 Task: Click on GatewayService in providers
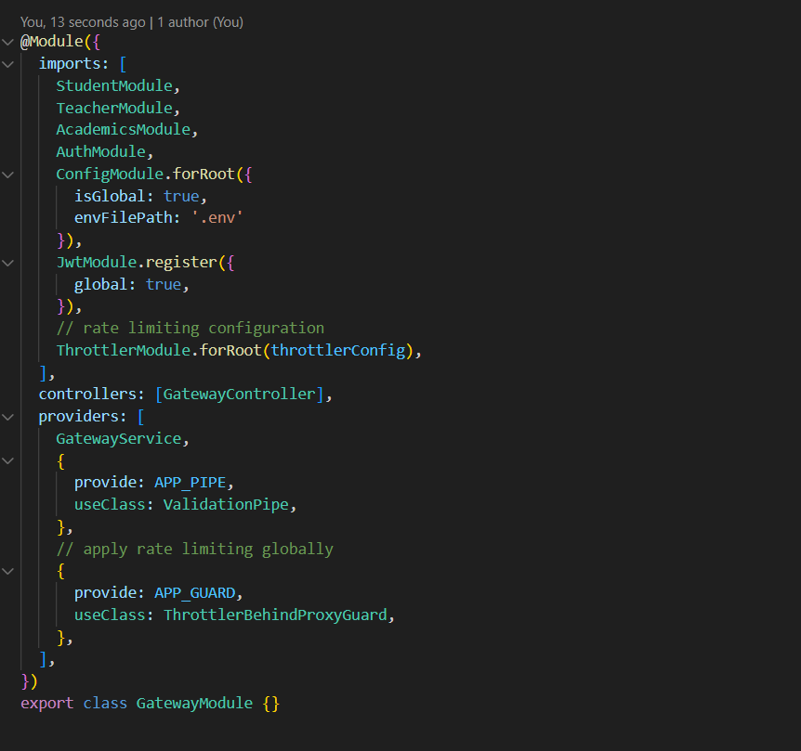click(119, 439)
